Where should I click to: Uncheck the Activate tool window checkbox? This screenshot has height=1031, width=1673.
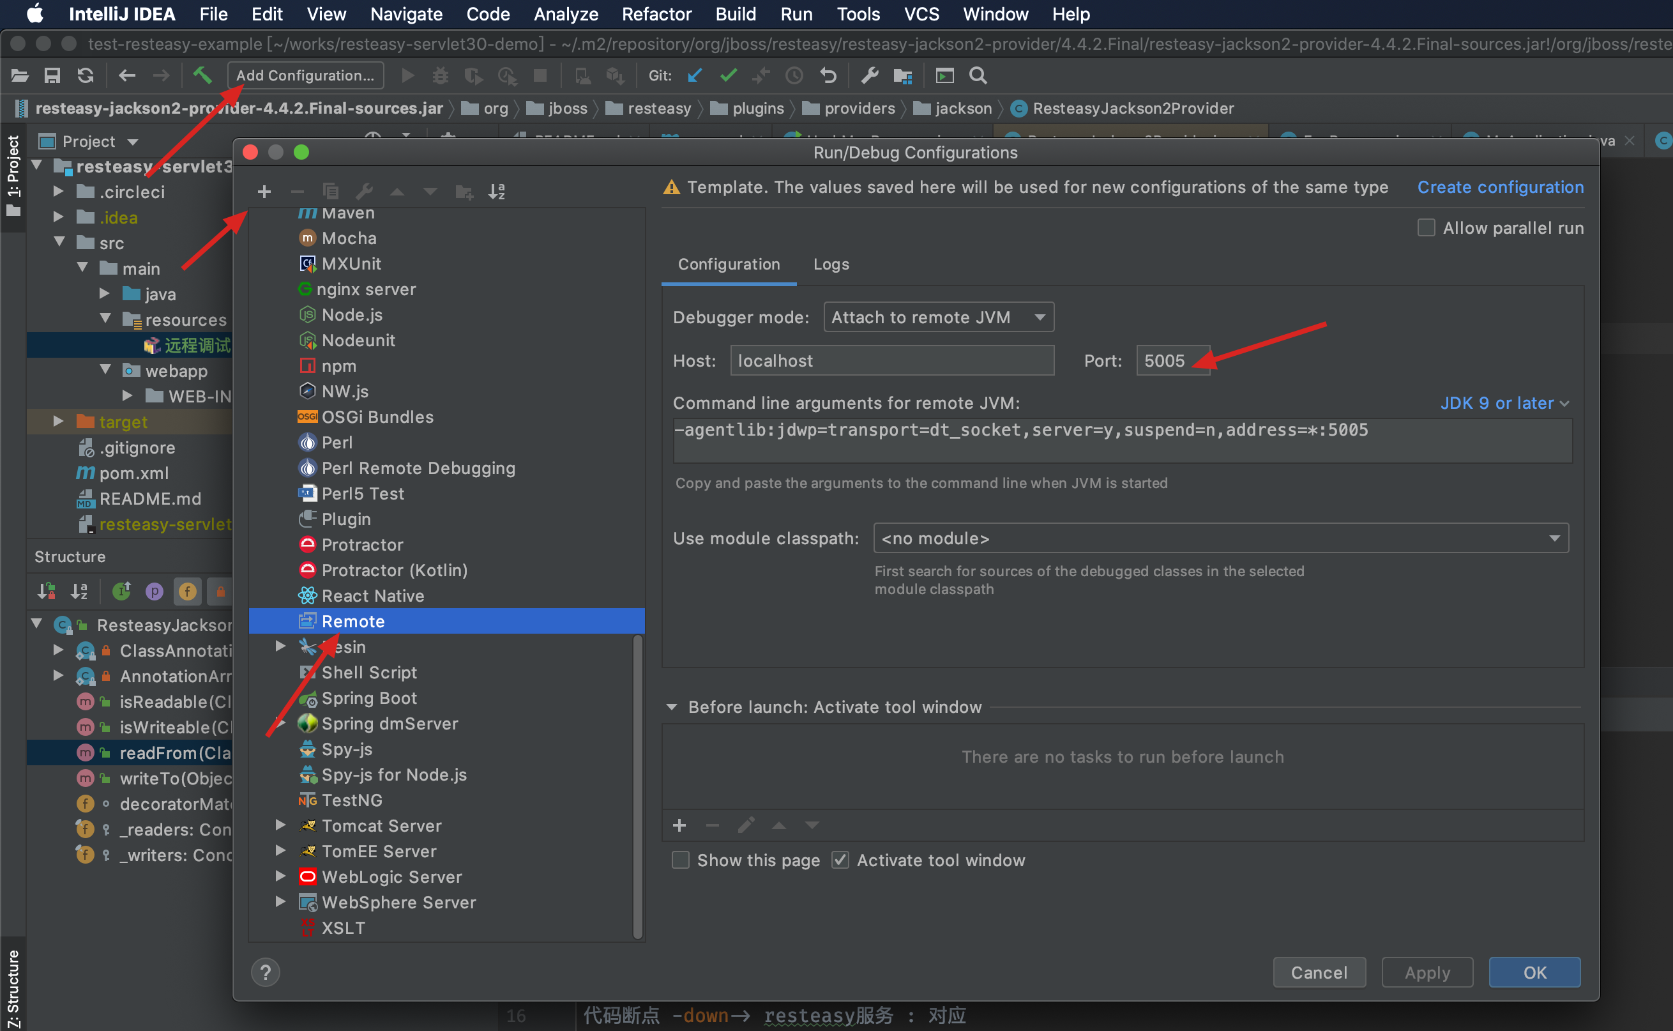[840, 860]
